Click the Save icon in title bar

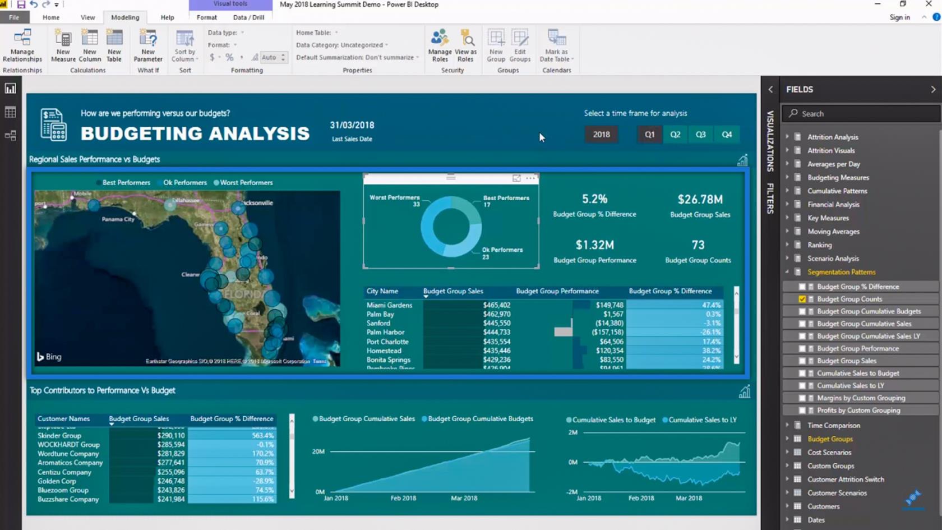[21, 4]
